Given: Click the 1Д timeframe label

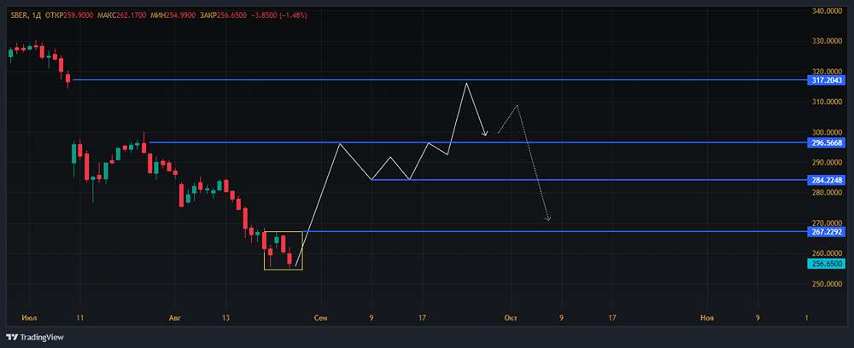Looking at the screenshot, I should [37, 15].
